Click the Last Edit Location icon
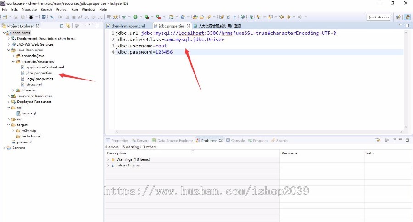Viewport: 413px width, 222px height. point(282,17)
